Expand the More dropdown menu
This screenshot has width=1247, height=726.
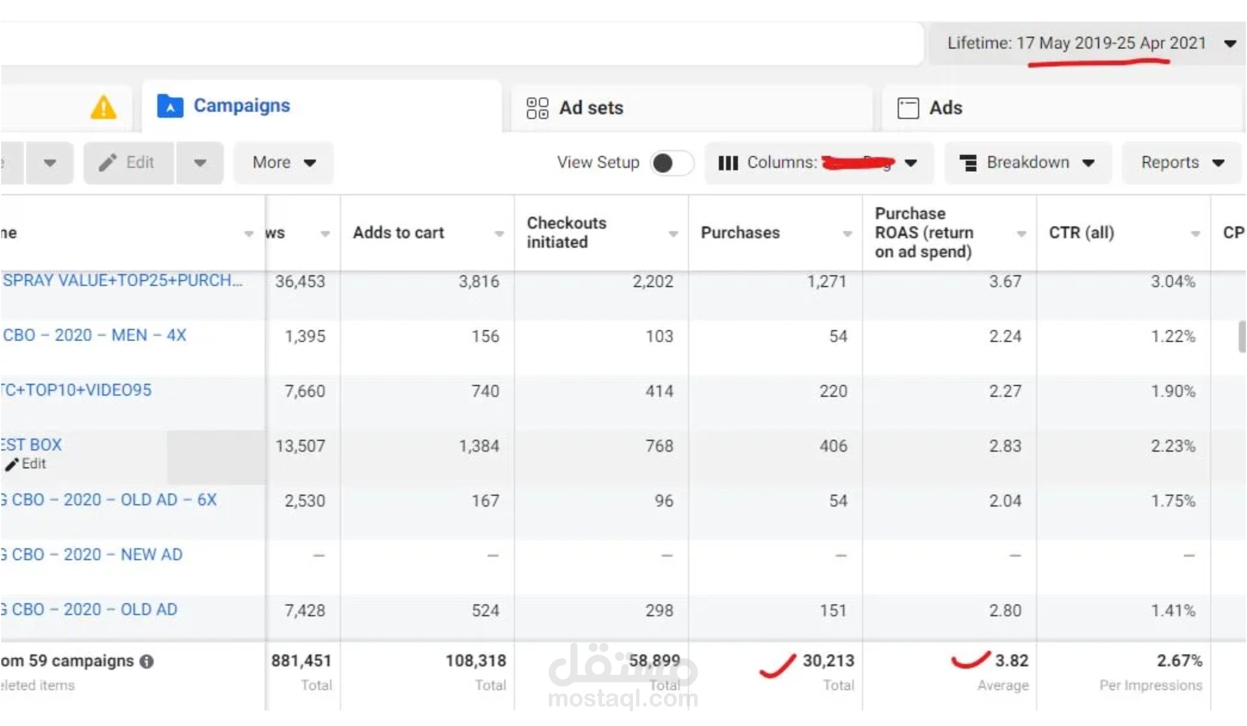283,162
